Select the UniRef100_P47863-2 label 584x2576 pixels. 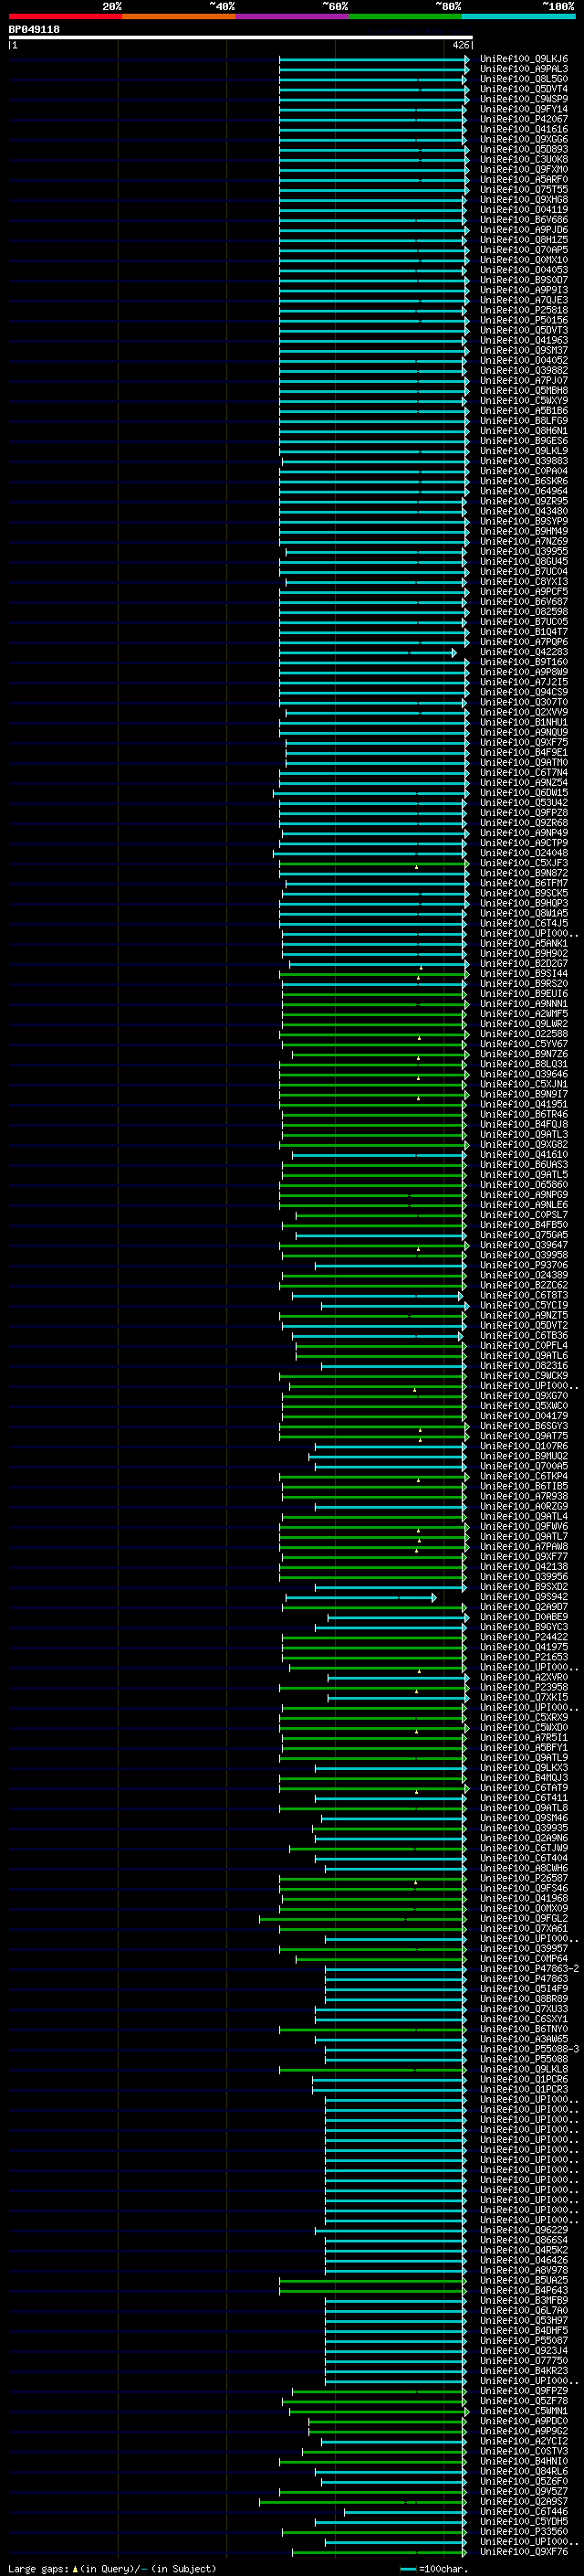pyautogui.click(x=530, y=1968)
